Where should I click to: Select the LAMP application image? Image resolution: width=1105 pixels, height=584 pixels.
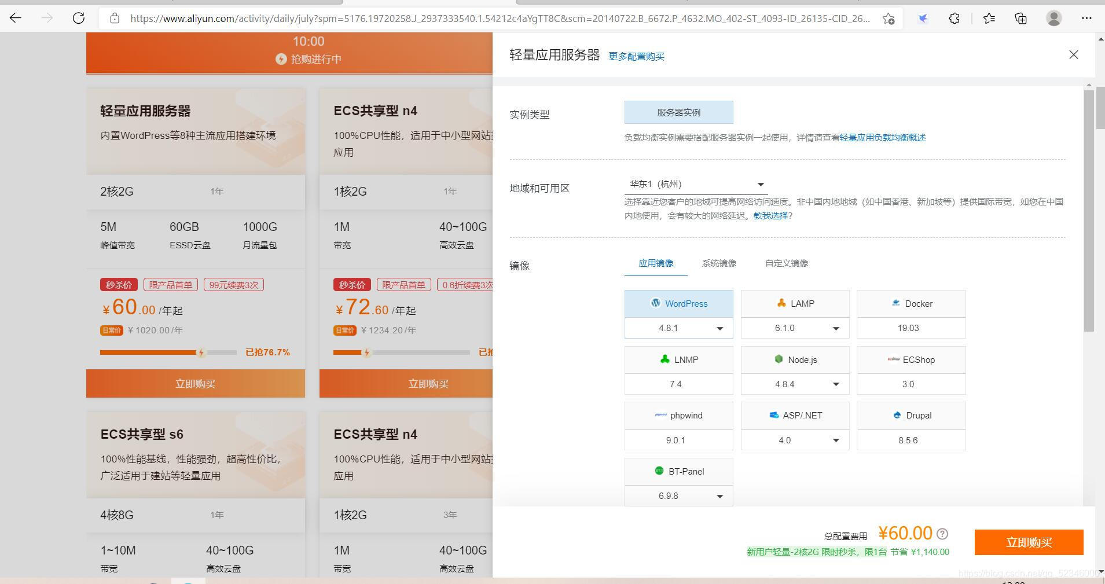coord(795,303)
